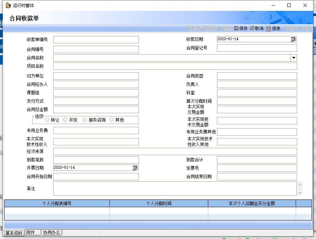Select the 转让 radio option
Image resolution: width=316 pixels, height=239 pixels.
47,120
